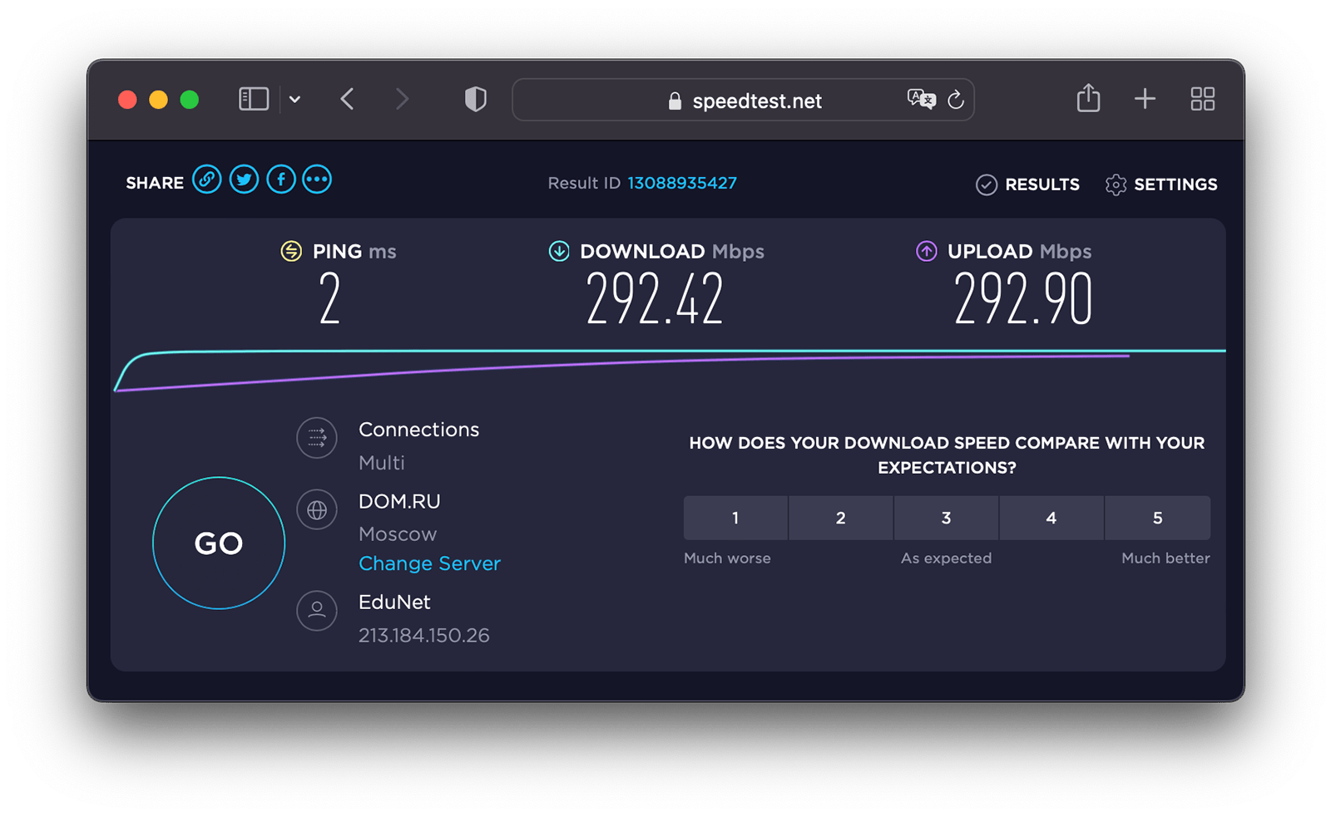The image size is (1331, 816).
Task: Open Speedtest Settings
Action: click(1161, 184)
